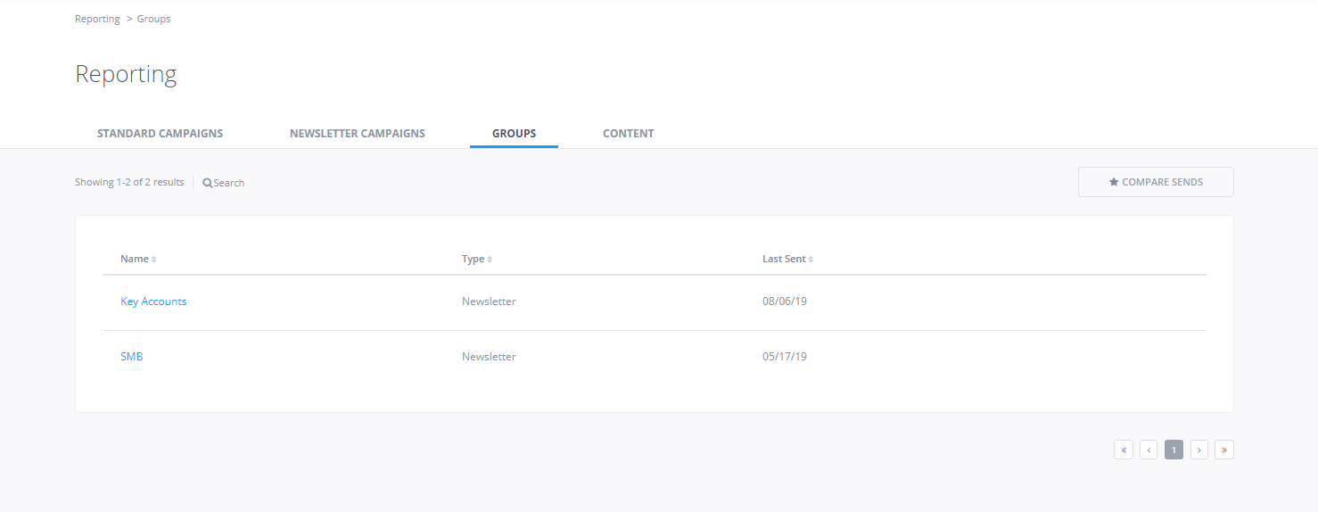Click the 'Showing 1-2 of 2 results' text
This screenshot has height=512, width=1318.
129,182
